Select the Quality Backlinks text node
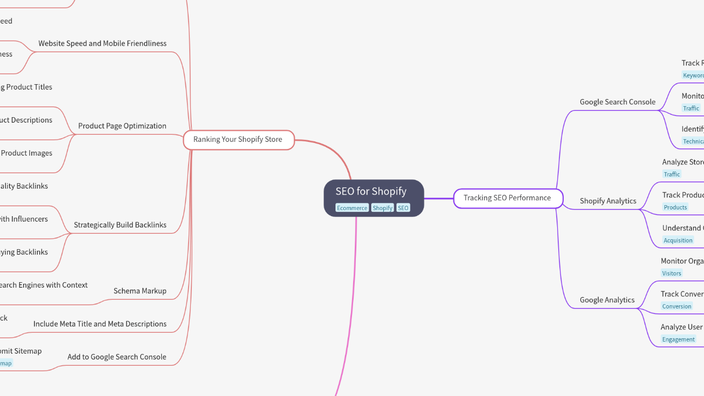Image resolution: width=704 pixels, height=396 pixels. click(24, 186)
